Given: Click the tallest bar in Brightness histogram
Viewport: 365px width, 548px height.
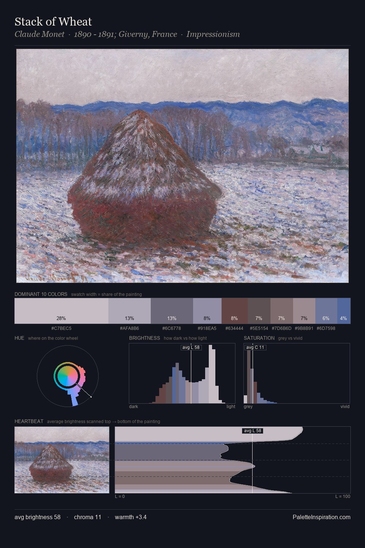Looking at the screenshot, I should (x=211, y=374).
